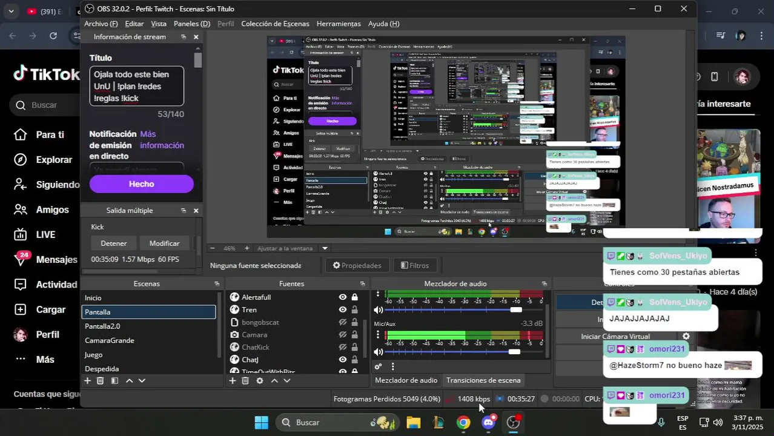Open File Explorer from the taskbar
Image resolution: width=774 pixels, height=436 pixels.
(414, 422)
